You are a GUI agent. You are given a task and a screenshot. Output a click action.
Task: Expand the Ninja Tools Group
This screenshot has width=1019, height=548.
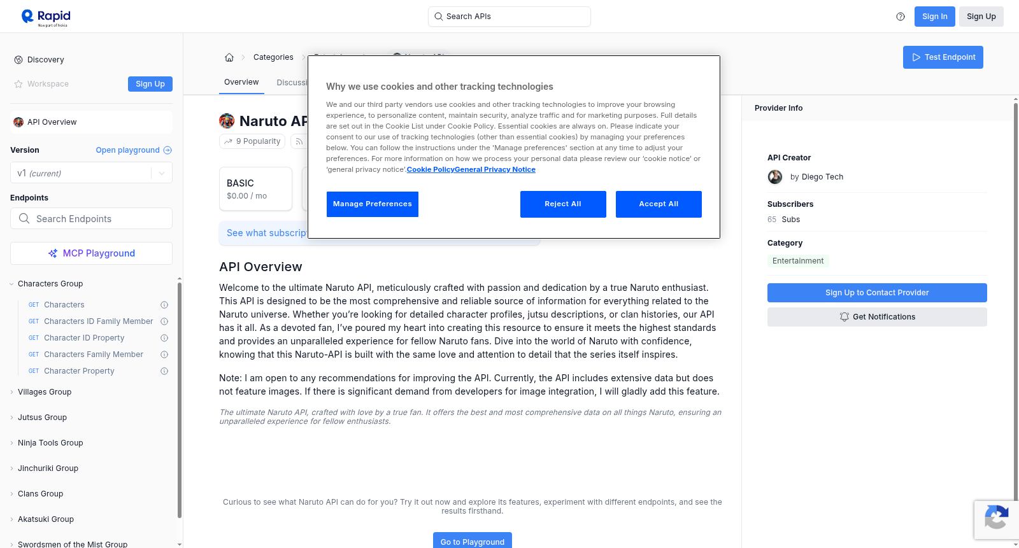click(50, 443)
